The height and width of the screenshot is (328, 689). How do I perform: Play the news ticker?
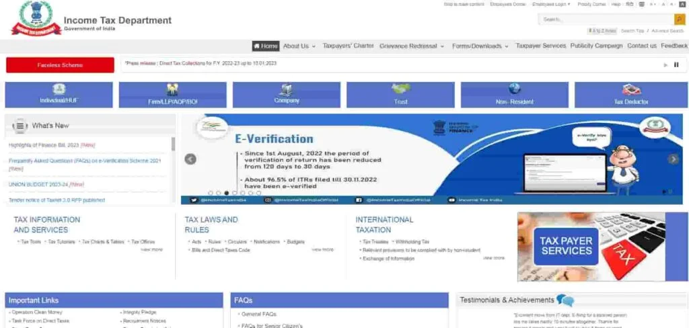[x=665, y=65]
